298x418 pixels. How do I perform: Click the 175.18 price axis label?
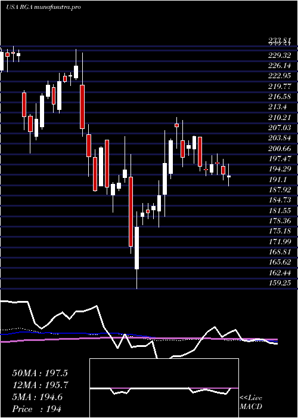tap(280, 231)
